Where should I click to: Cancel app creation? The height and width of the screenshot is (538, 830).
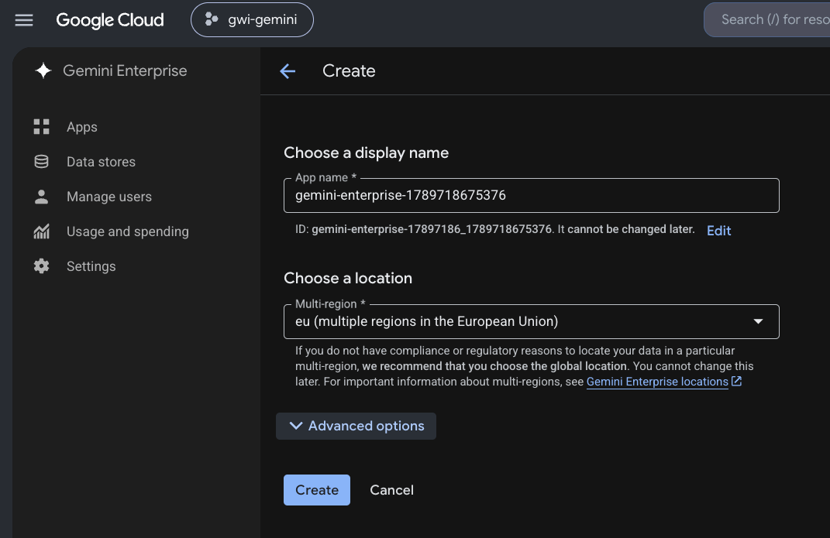tap(391, 490)
